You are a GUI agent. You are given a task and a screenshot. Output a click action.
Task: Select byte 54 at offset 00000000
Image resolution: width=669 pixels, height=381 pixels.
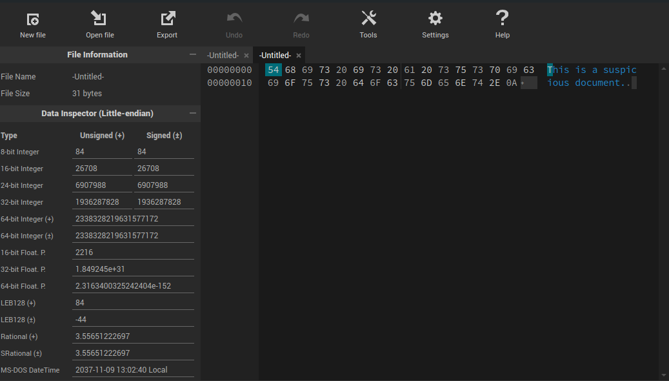click(x=274, y=69)
